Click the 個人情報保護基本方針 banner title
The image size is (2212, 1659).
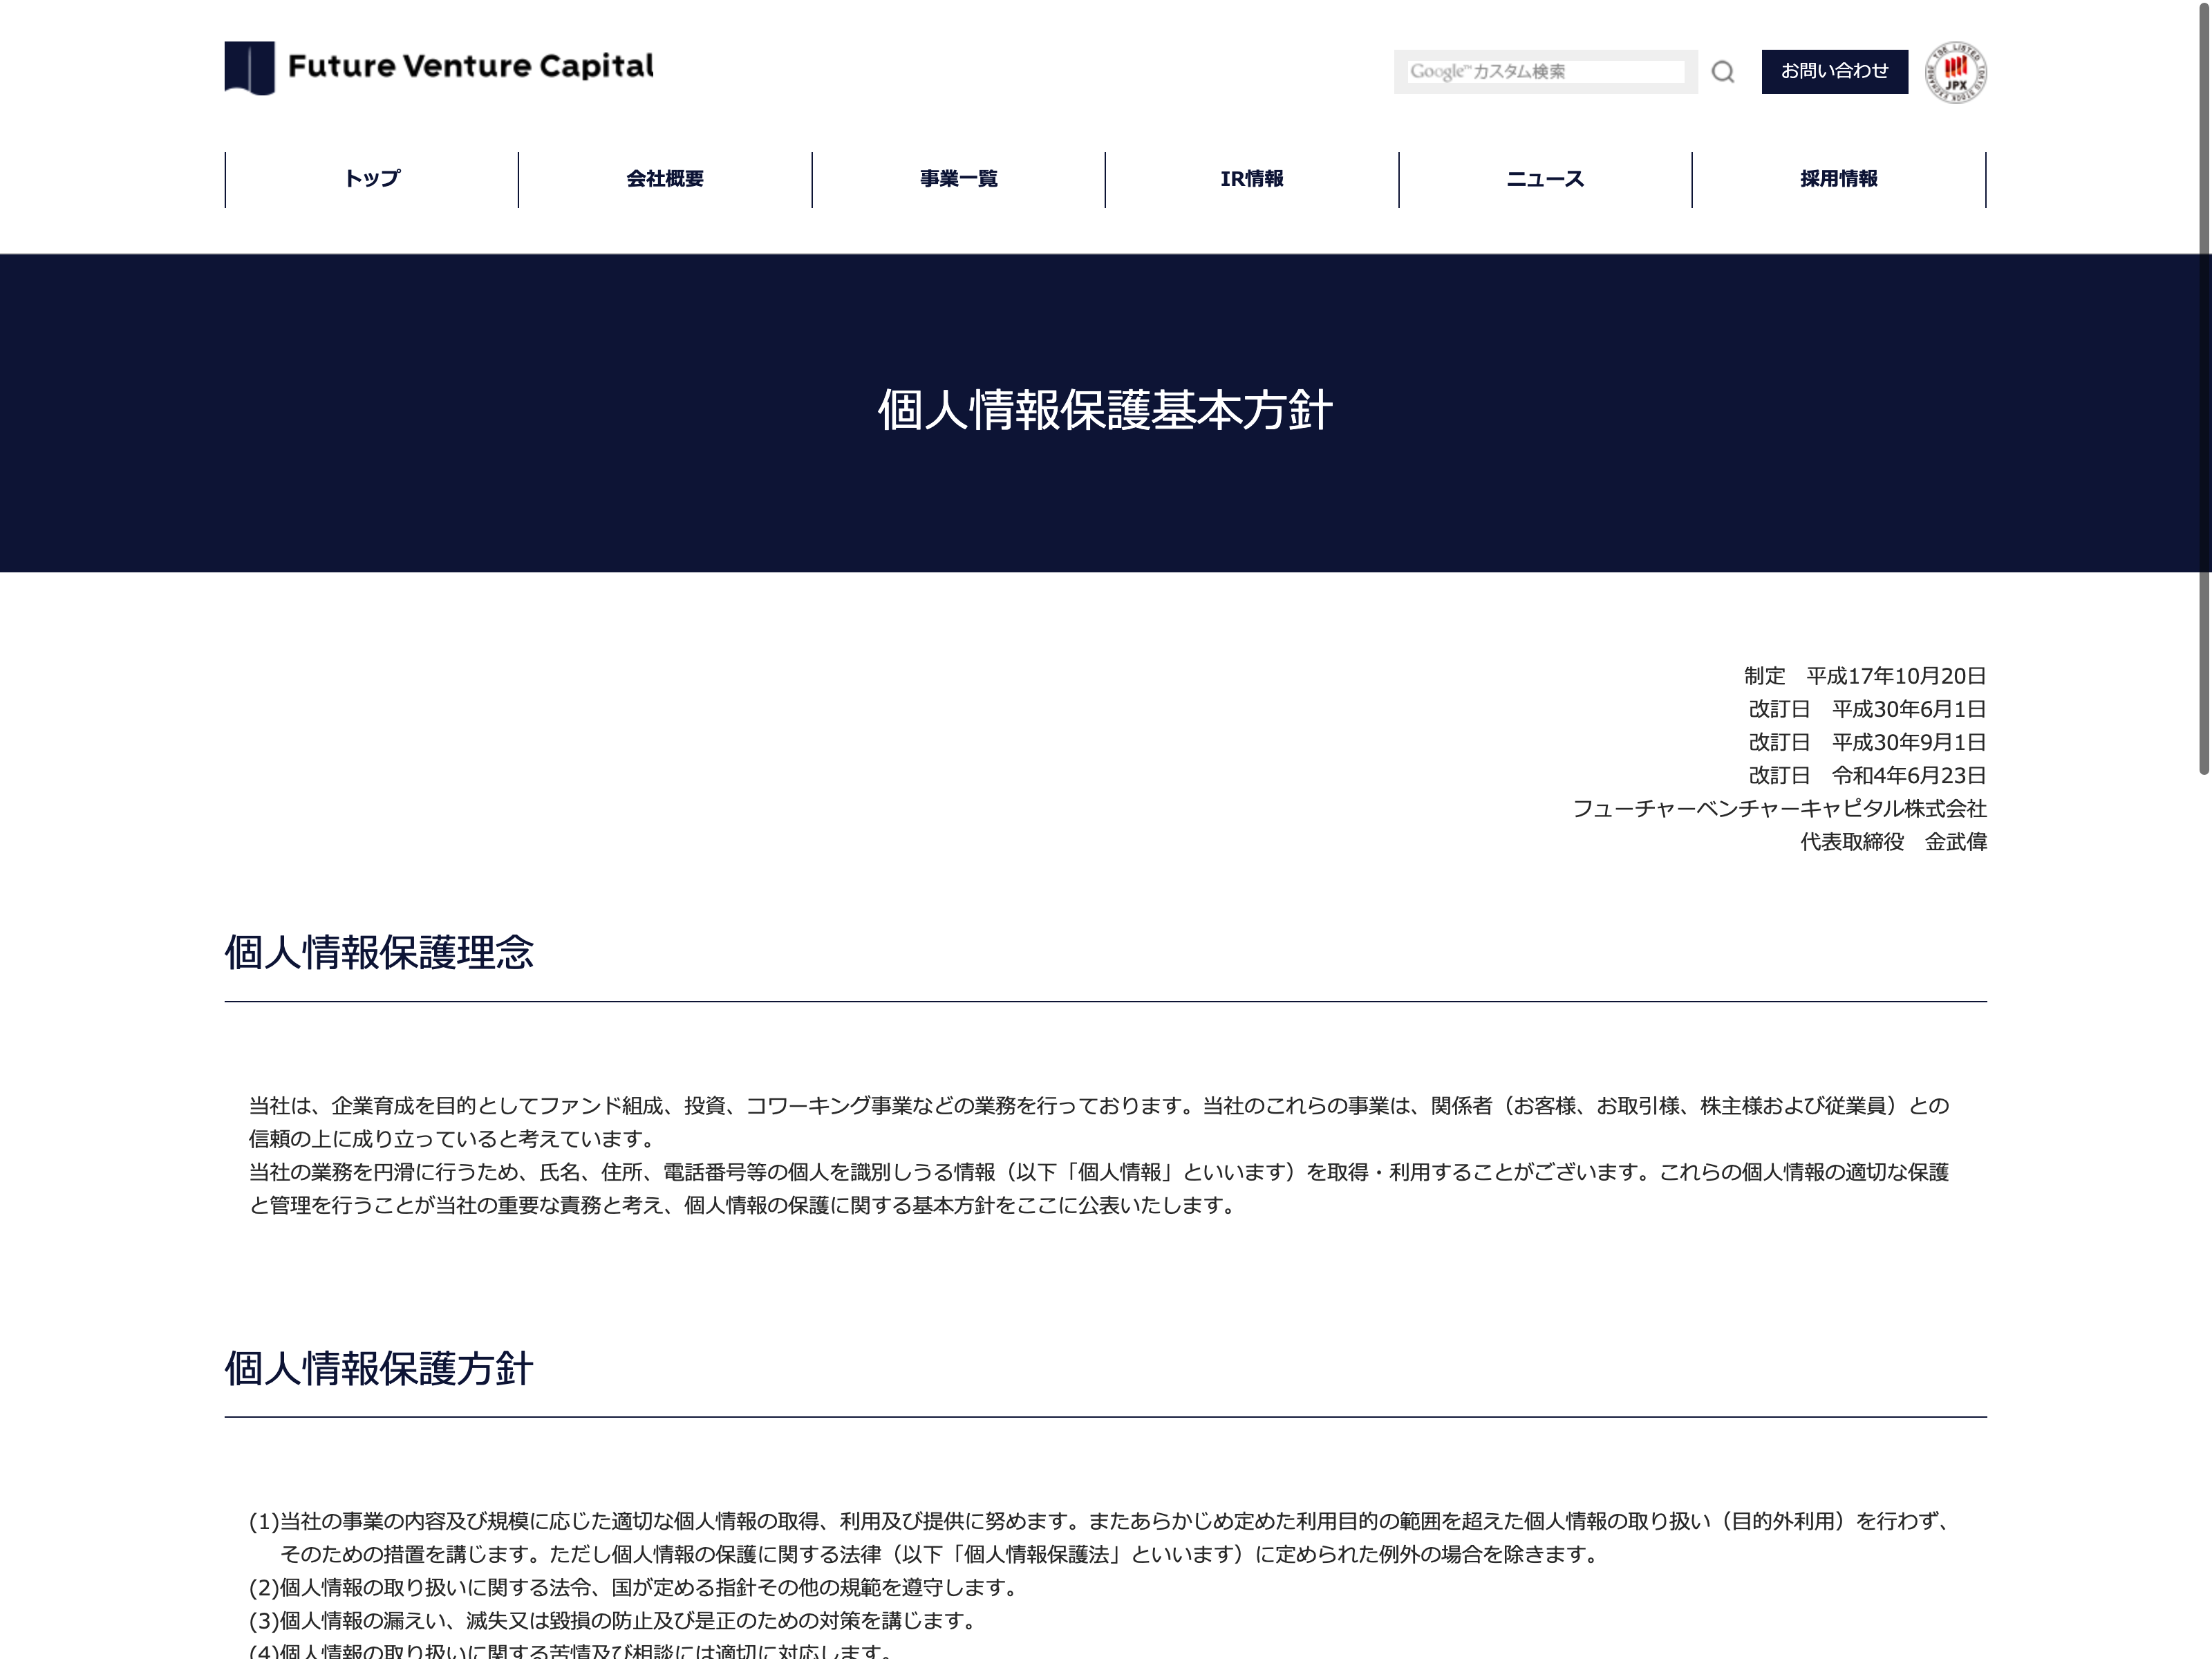[x=1105, y=411]
